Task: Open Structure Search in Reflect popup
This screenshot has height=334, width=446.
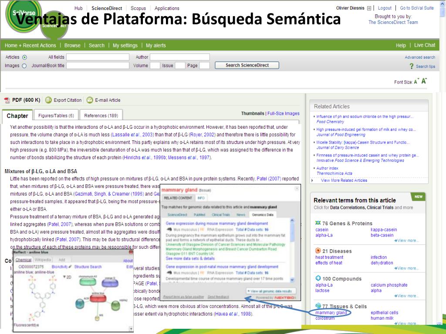Action: pos(88,267)
